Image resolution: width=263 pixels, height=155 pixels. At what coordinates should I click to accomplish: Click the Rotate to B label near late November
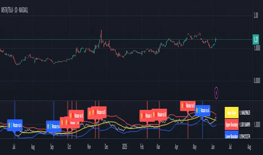tap(99, 112)
